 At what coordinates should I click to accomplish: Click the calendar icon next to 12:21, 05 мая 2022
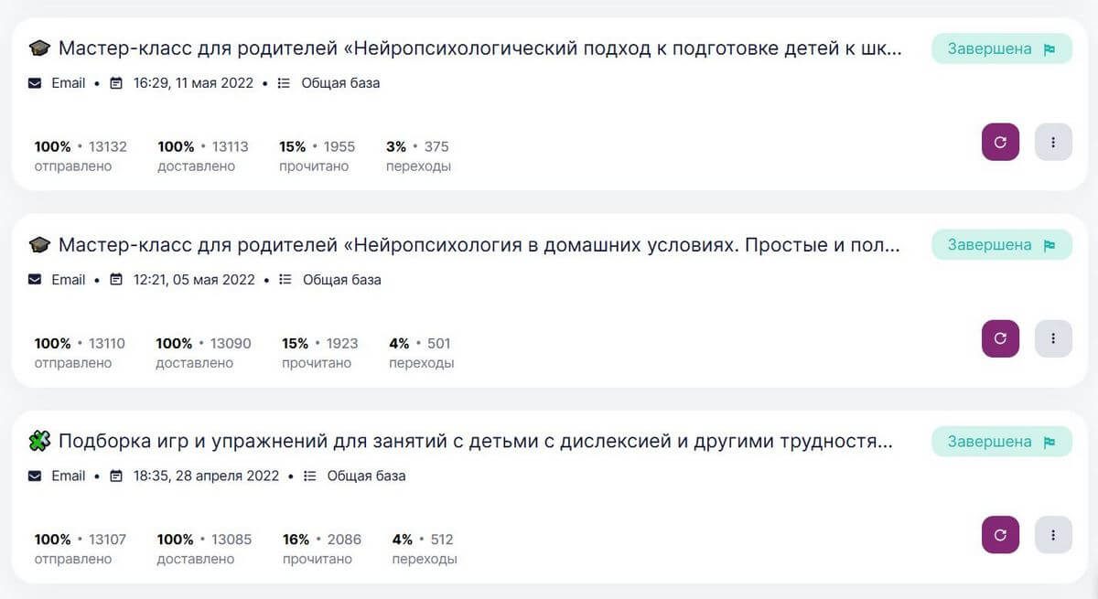click(116, 280)
